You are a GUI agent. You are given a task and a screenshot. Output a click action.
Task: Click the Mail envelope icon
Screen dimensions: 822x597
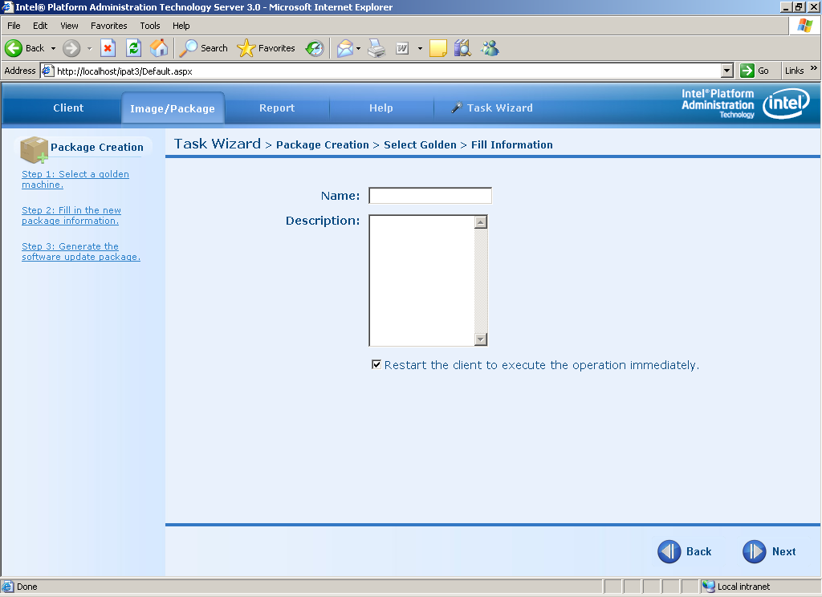click(345, 48)
